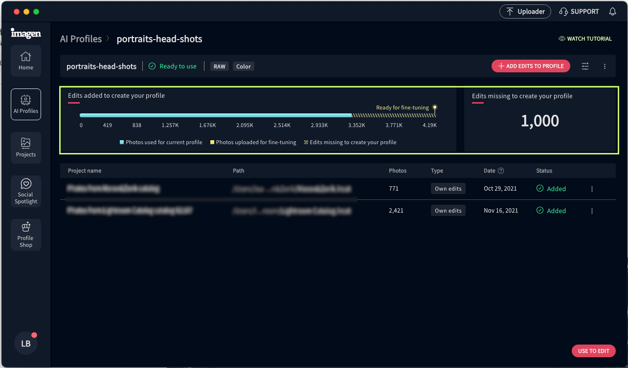Screen dimensions: 628x368
Task: Open the LB user avatar menu
Action: [26, 344]
